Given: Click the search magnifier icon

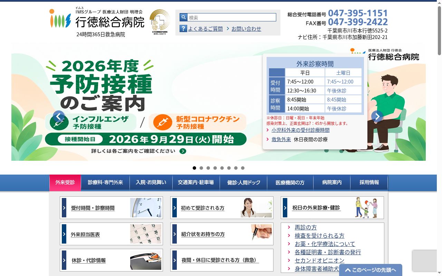Looking at the screenshot, I should click(183, 17).
